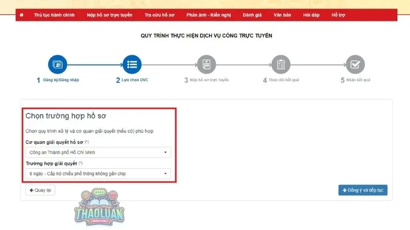Click the page title 'QUY TRÌNH THỰC HIỆN DỊCH VỤ CÔNG TRỰC TUYẾN'
Image resolution: width=410 pixels, height=230 pixels.
(207, 36)
